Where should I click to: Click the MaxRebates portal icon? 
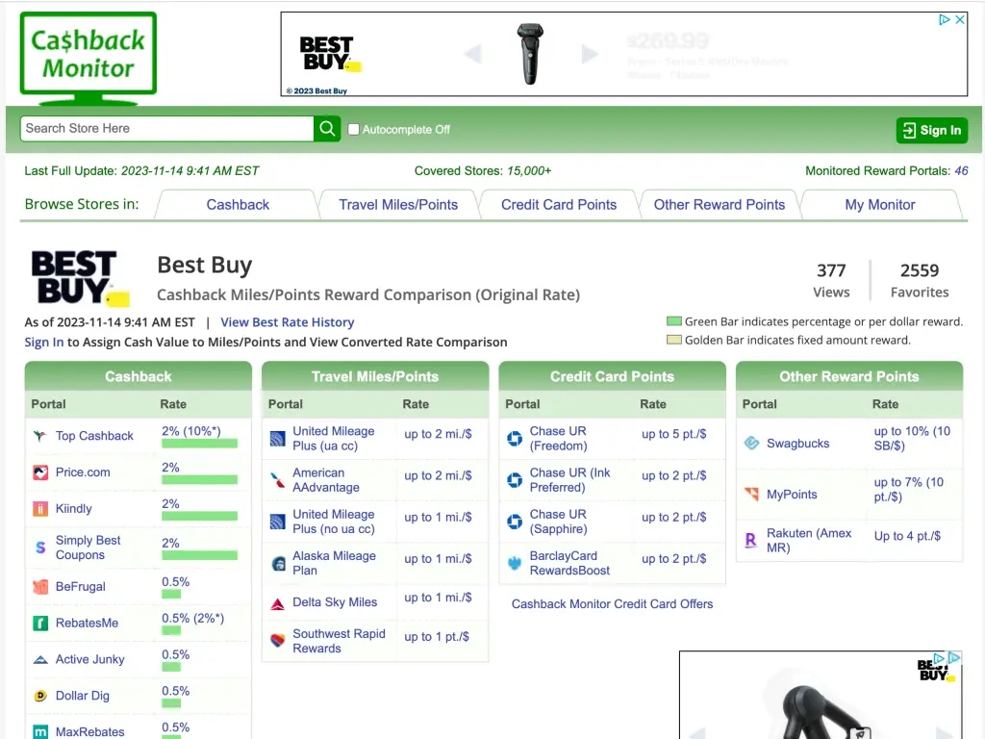click(x=40, y=732)
